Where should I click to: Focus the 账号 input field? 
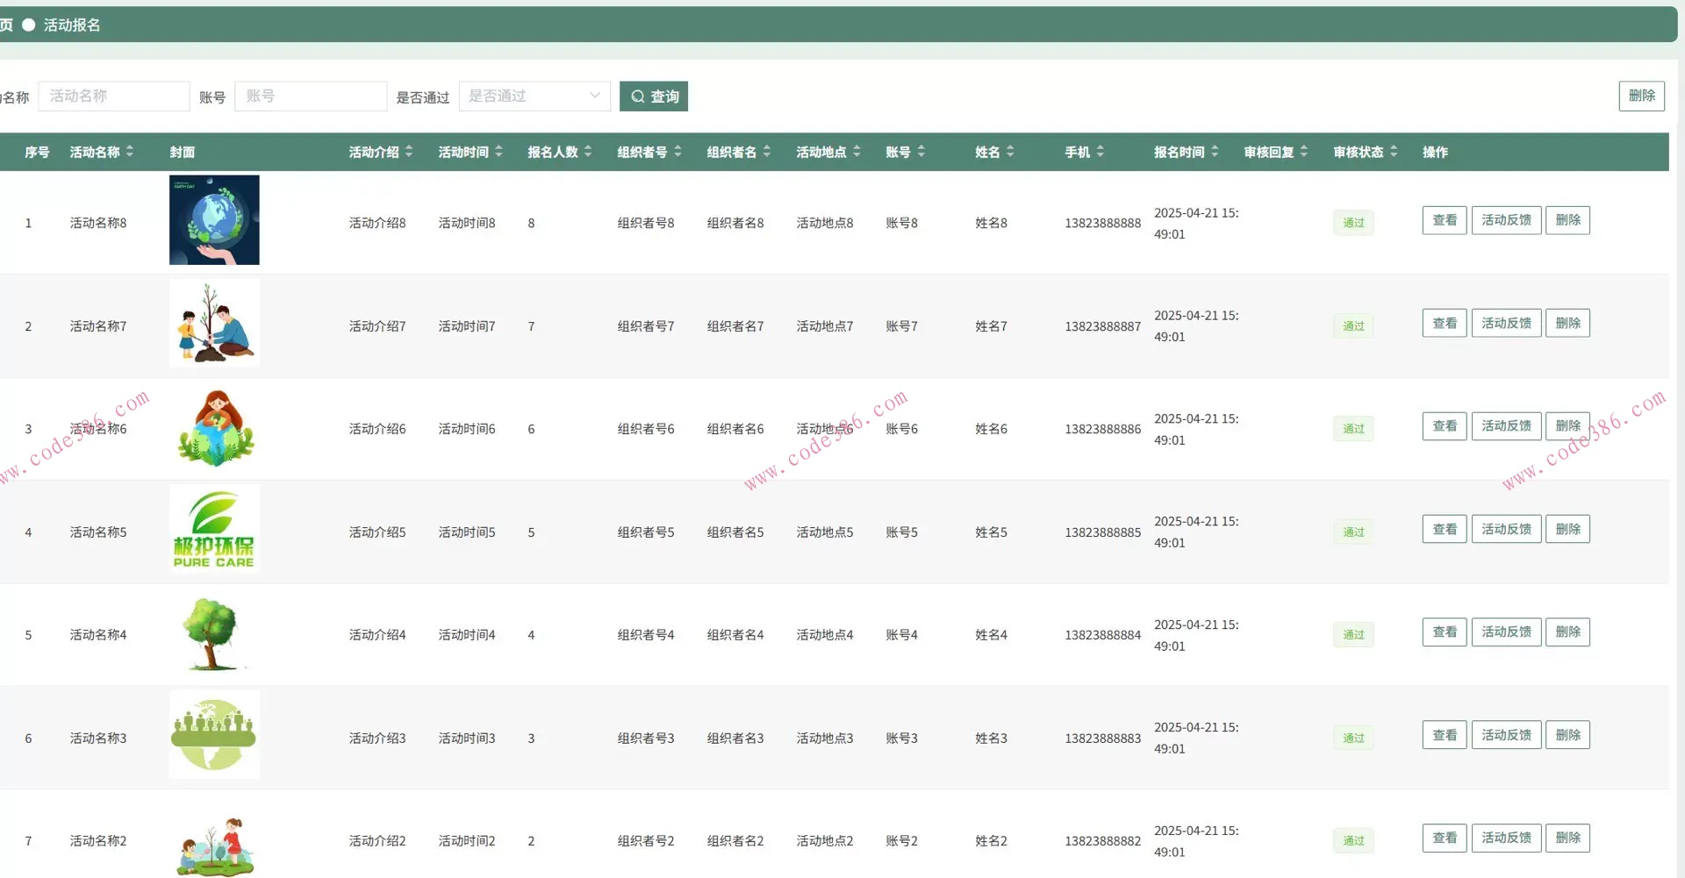311,96
